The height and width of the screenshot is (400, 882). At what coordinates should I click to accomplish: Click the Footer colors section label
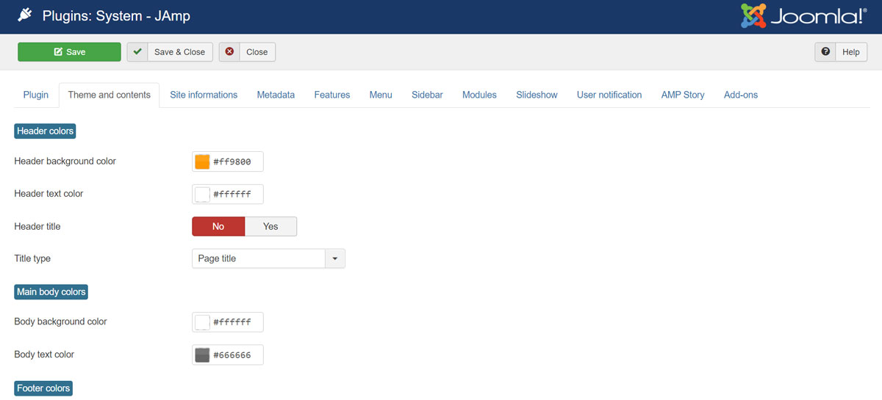tap(43, 388)
